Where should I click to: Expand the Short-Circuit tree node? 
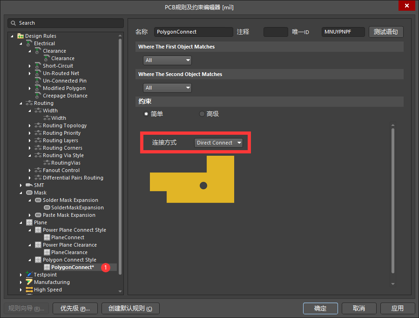tap(30, 66)
